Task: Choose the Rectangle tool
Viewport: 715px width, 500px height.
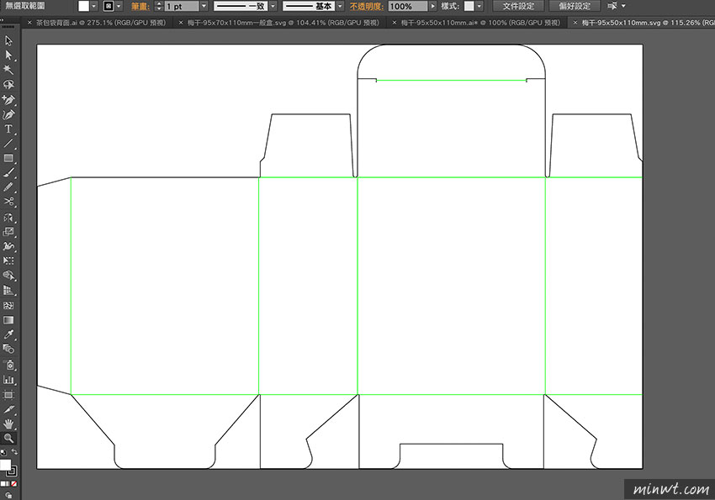Action: click(8, 158)
